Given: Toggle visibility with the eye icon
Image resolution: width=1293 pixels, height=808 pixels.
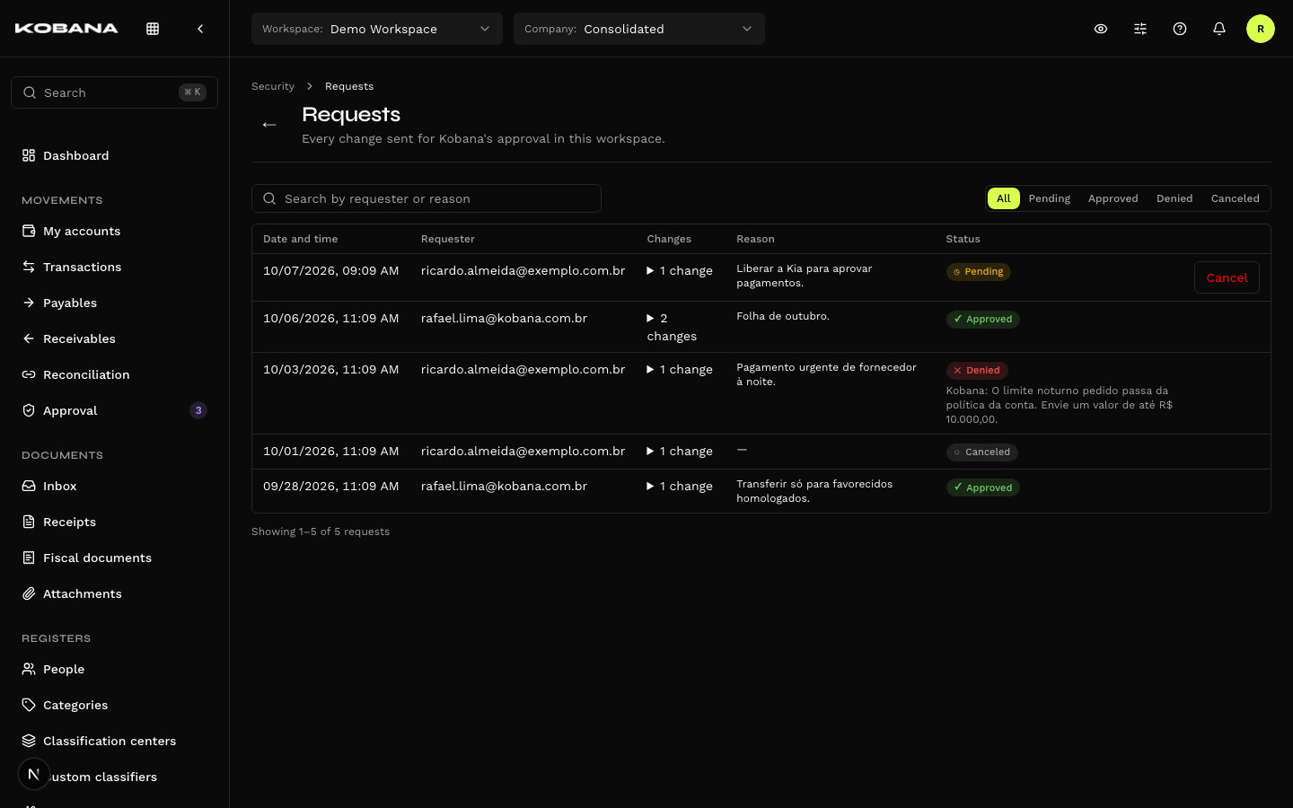Looking at the screenshot, I should click(1101, 29).
